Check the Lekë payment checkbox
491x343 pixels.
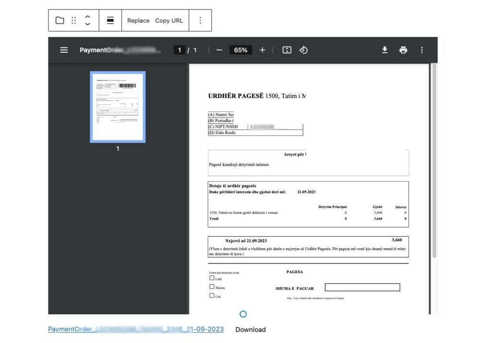click(212, 278)
